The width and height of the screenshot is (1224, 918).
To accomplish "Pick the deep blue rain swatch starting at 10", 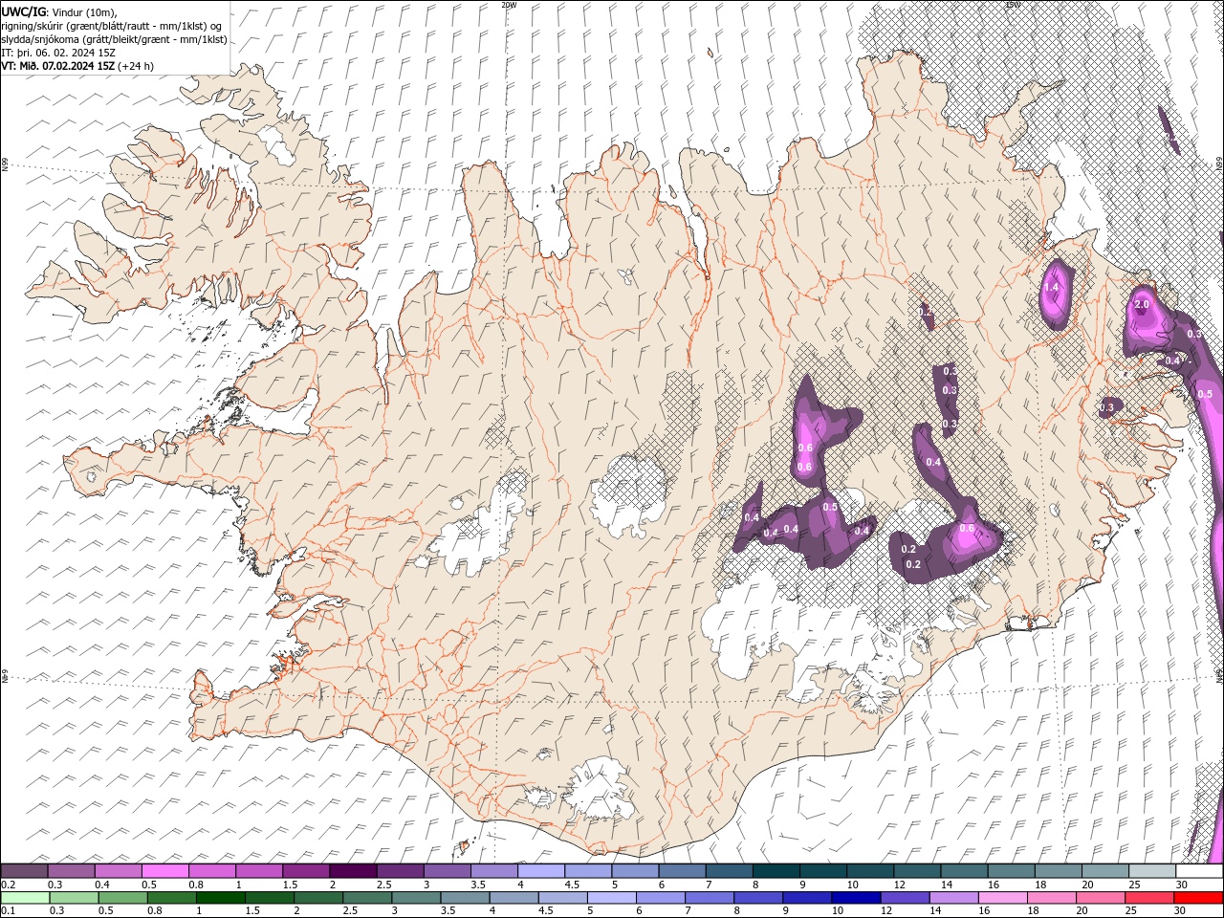I will click(x=856, y=898).
